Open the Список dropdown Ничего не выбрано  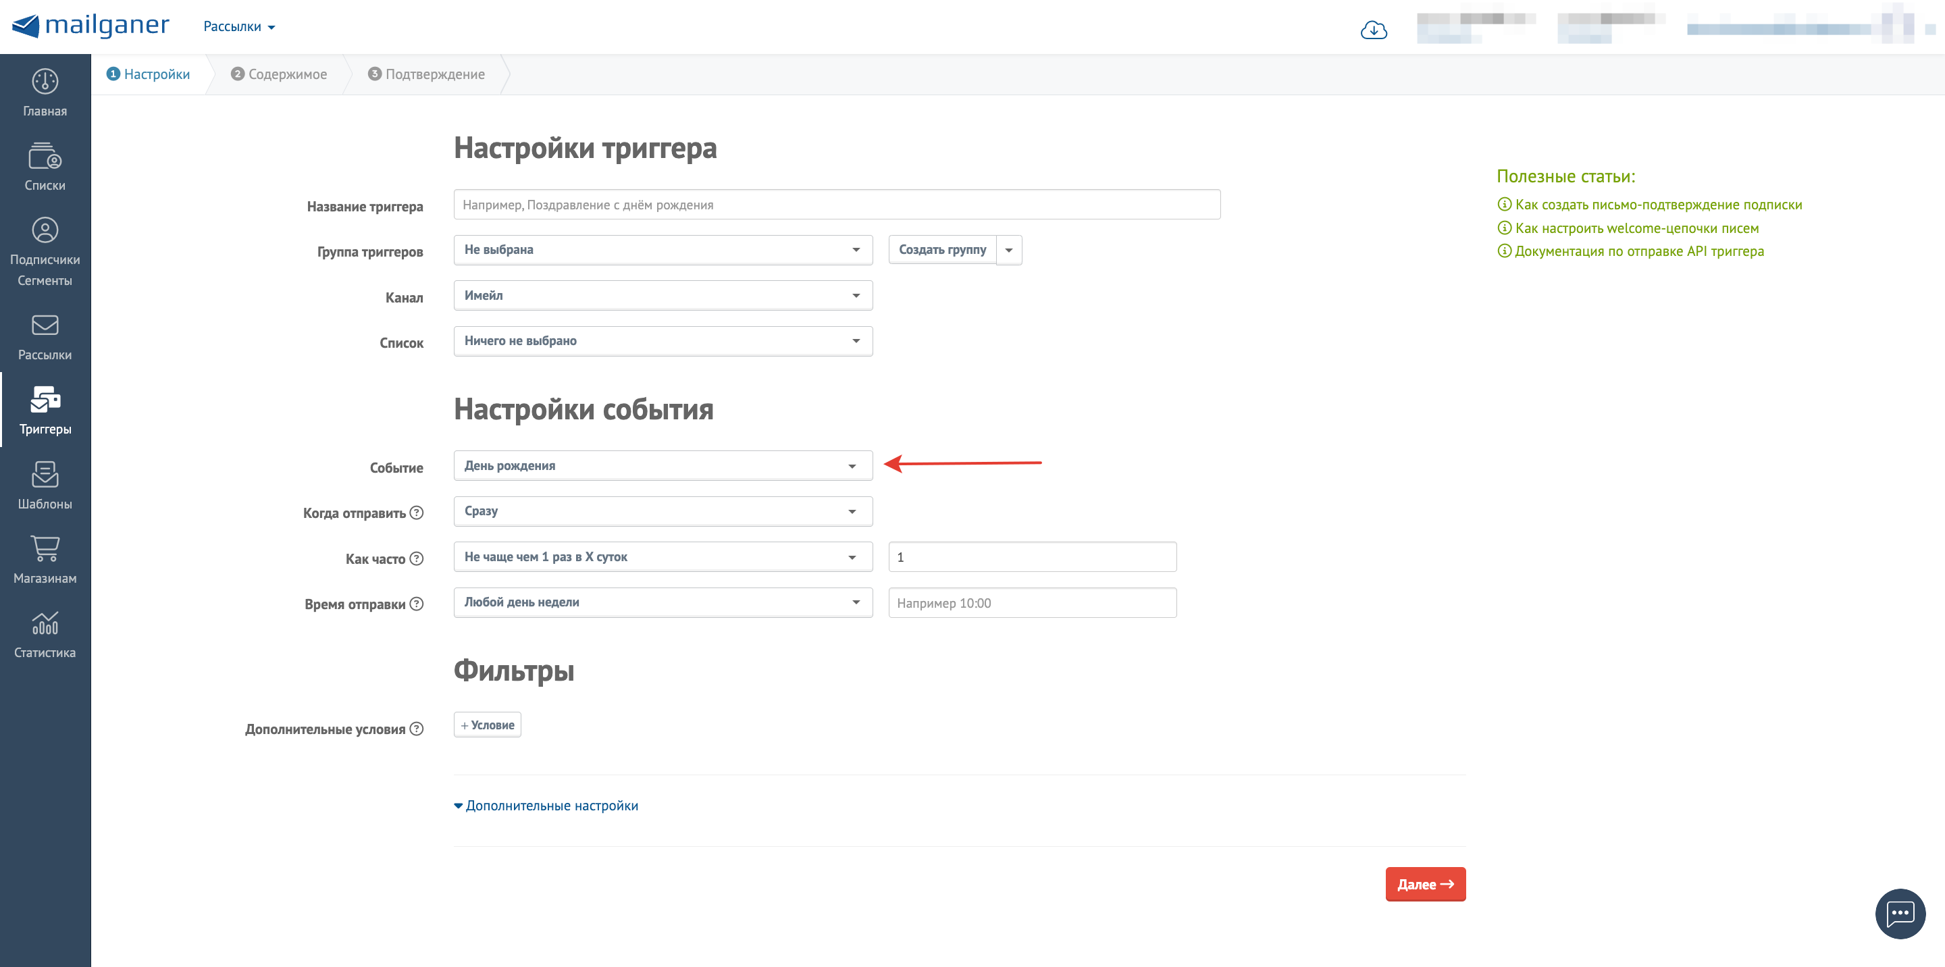663,341
